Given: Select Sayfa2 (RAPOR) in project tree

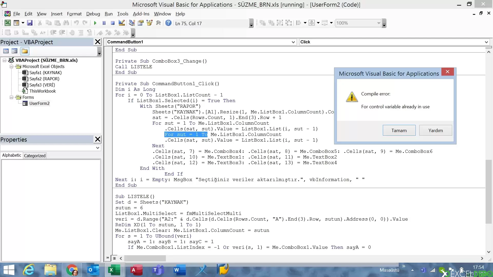Looking at the screenshot, I should [44, 79].
